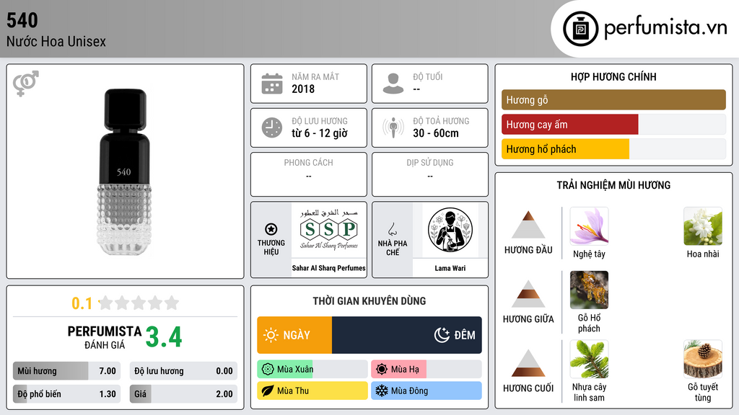Click the Độ phổ biến 1.30 rating bar
The height and width of the screenshot is (415, 739).
pos(66,394)
